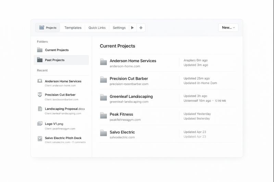The image size is (274, 182).
Task: Open the Quick Links tab
Action: tap(97, 28)
